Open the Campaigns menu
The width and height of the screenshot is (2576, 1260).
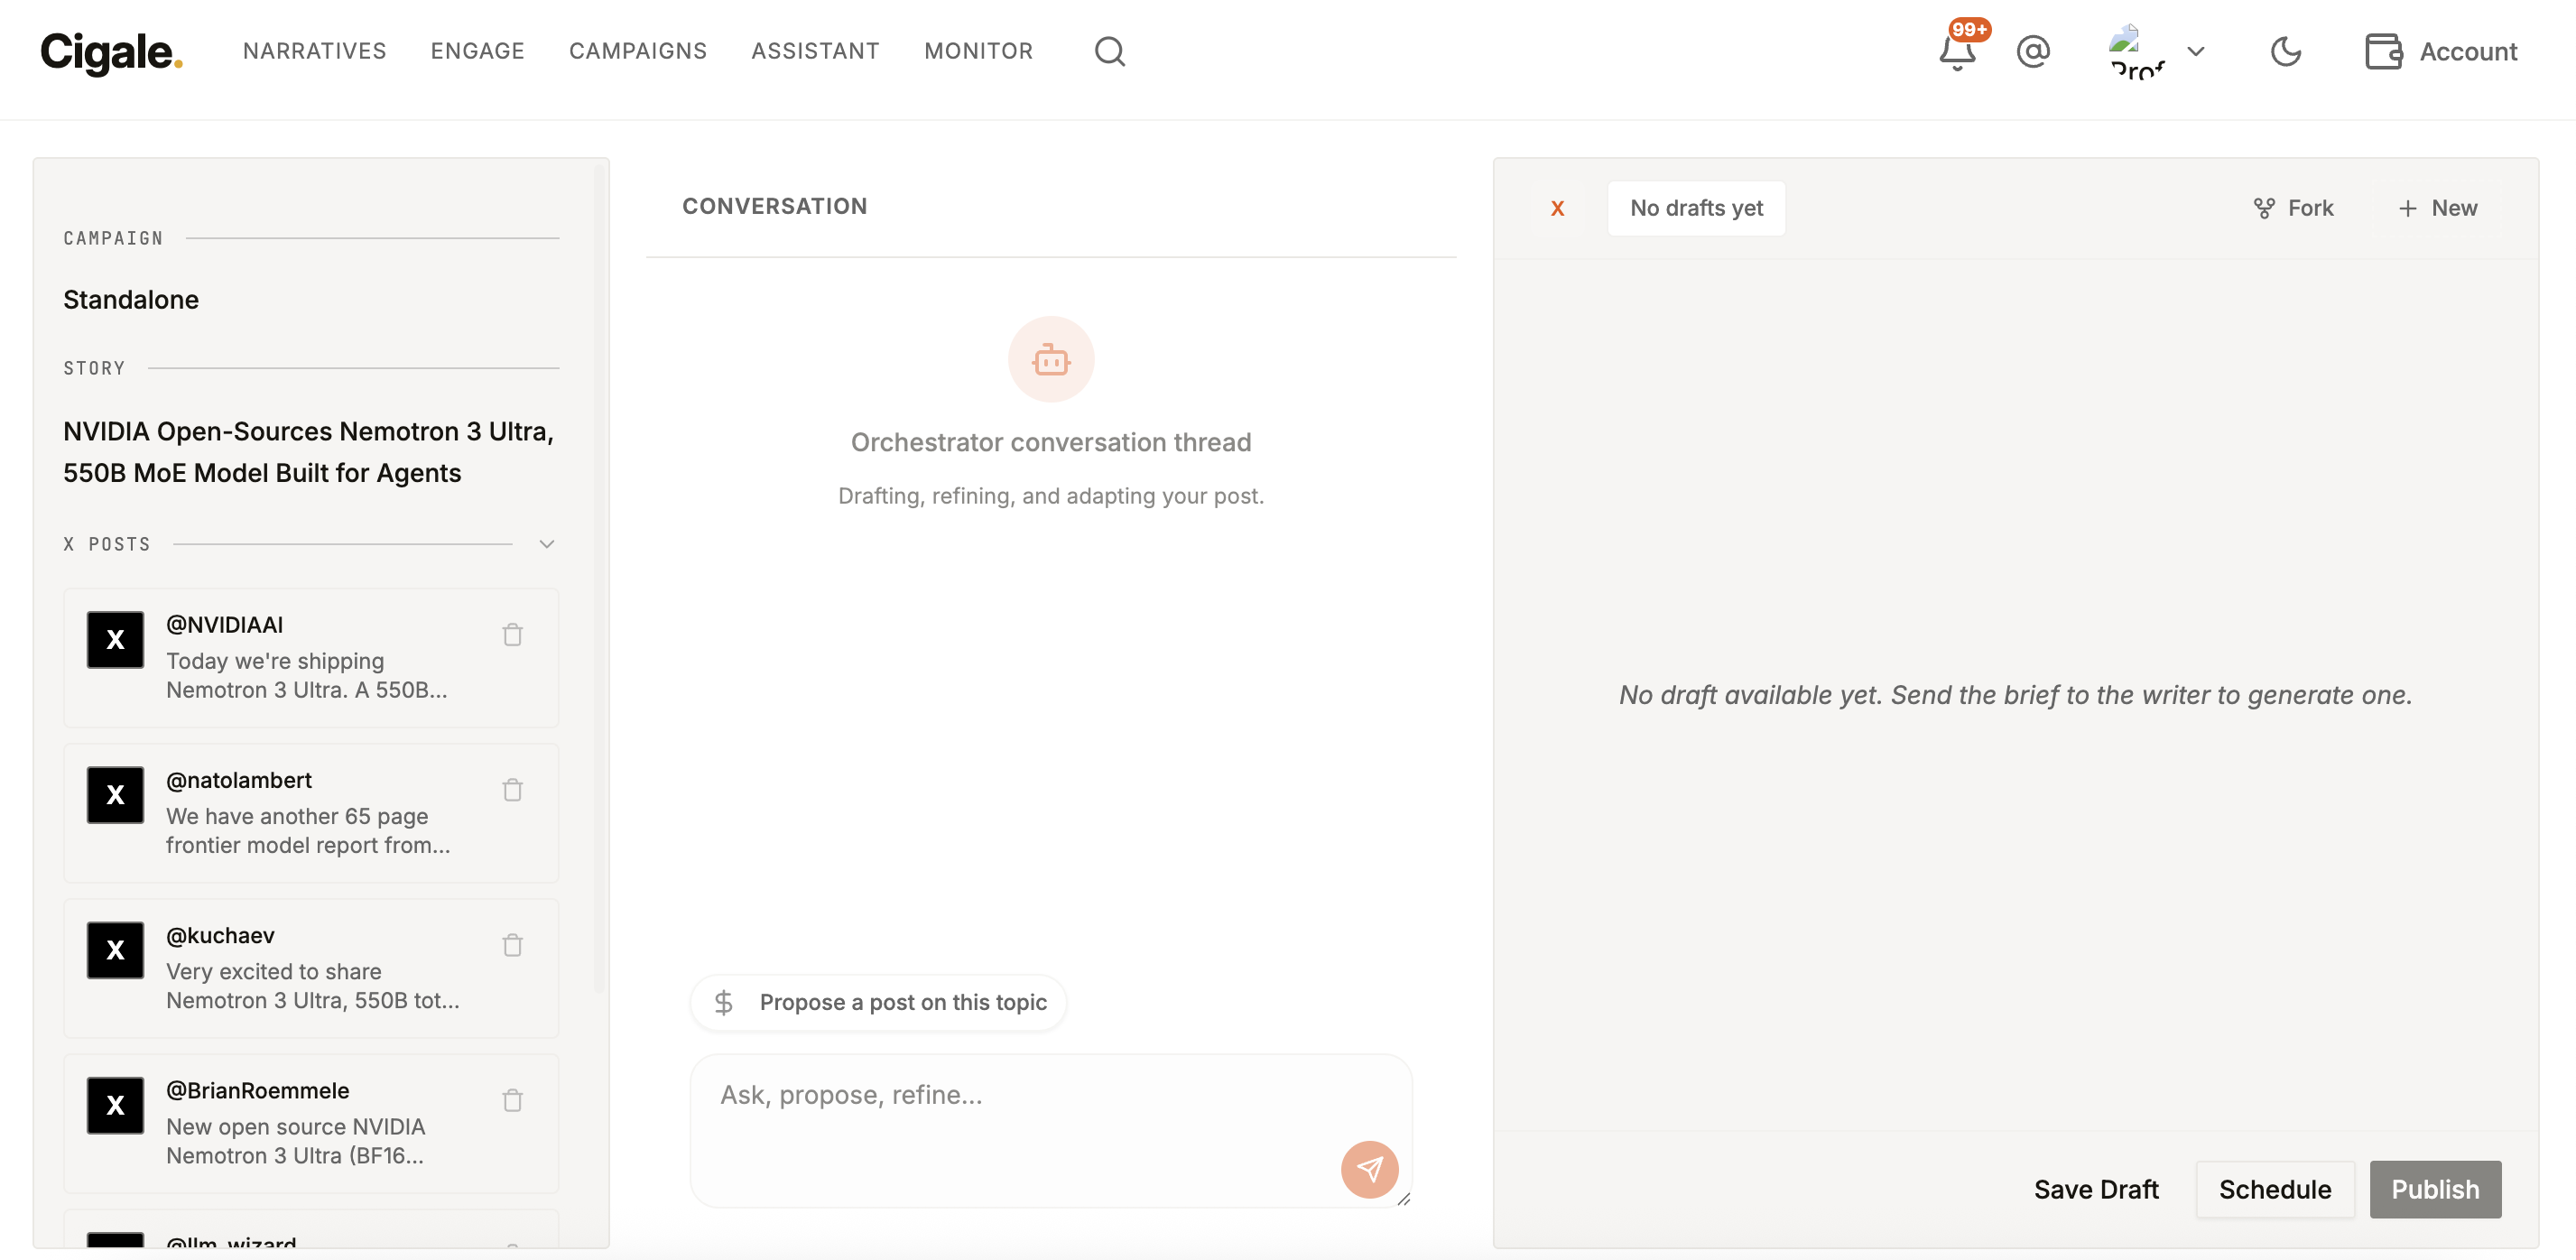pos(638,51)
